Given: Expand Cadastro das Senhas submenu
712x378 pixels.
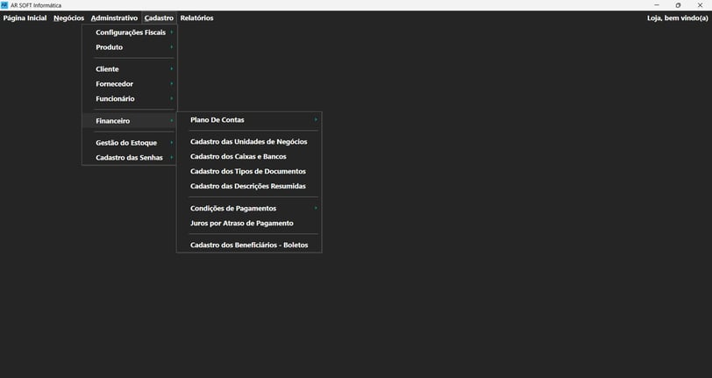Looking at the screenshot, I should 130,158.
